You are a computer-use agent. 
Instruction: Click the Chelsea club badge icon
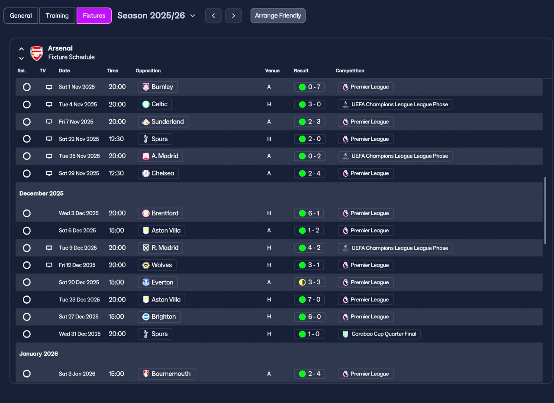pos(146,173)
